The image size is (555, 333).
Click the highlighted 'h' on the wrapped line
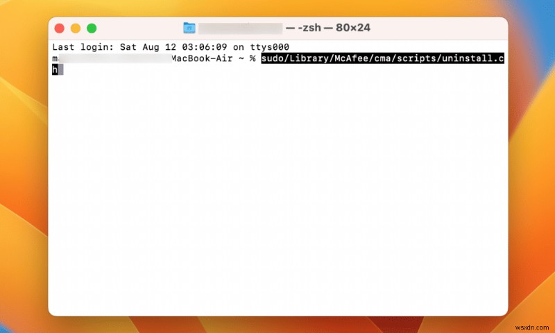coord(55,69)
